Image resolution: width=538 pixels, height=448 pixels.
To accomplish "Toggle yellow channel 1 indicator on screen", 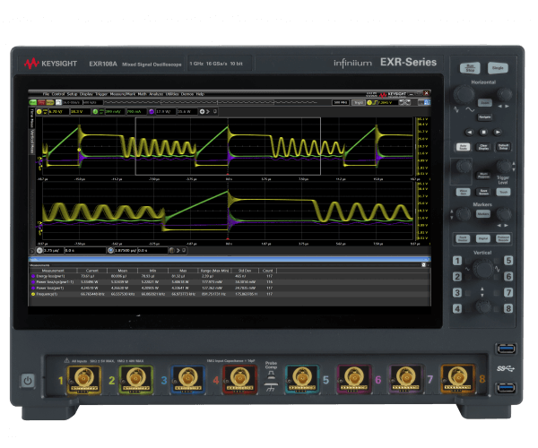I will [x=39, y=112].
